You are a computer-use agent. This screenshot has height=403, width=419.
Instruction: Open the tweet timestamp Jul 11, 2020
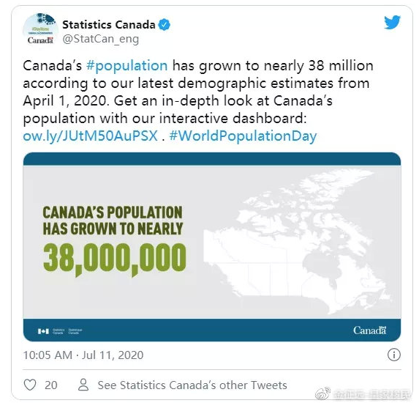coord(113,355)
